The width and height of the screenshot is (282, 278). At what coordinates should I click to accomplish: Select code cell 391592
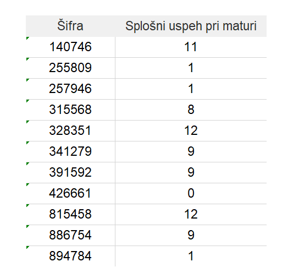[x=70, y=172]
